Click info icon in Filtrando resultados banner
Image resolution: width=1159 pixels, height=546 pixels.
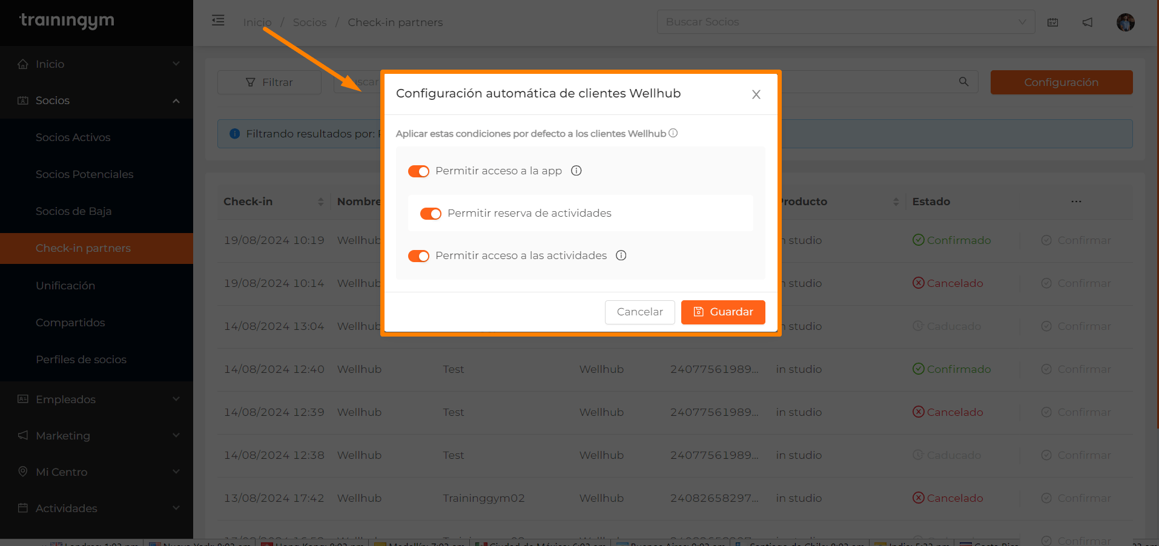[x=235, y=134]
